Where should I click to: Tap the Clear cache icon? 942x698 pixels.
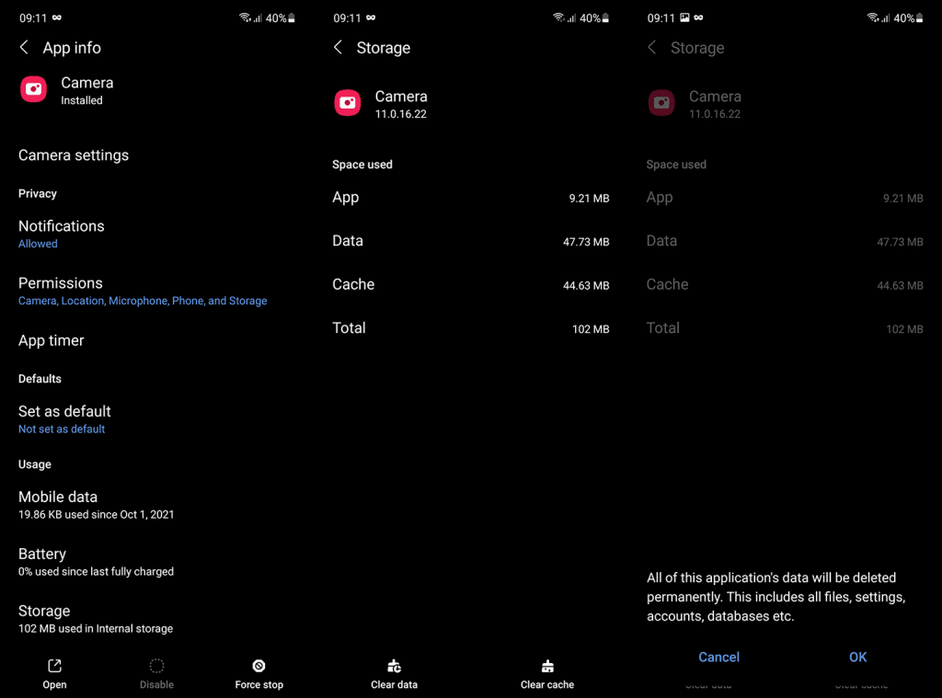[x=547, y=666]
